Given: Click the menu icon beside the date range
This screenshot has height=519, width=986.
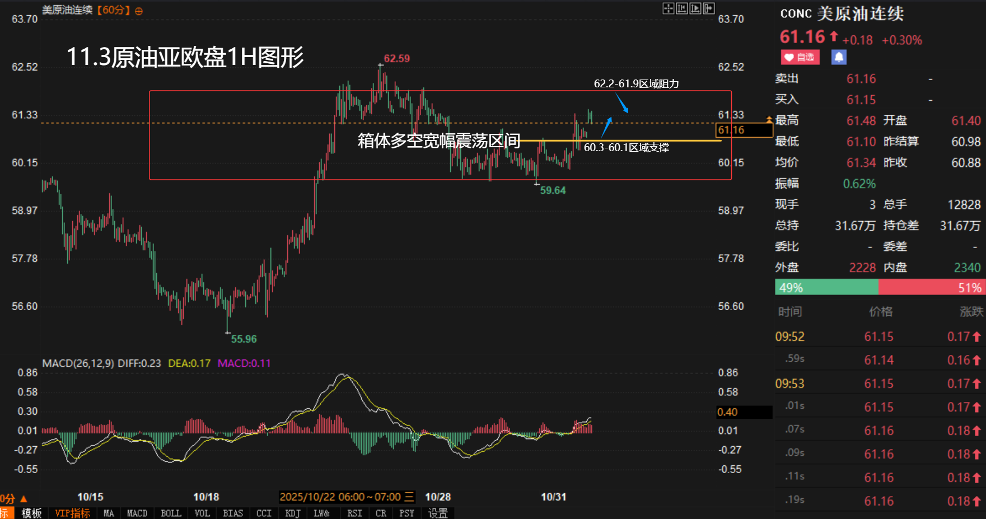Looking at the screenshot, I should (409, 497).
